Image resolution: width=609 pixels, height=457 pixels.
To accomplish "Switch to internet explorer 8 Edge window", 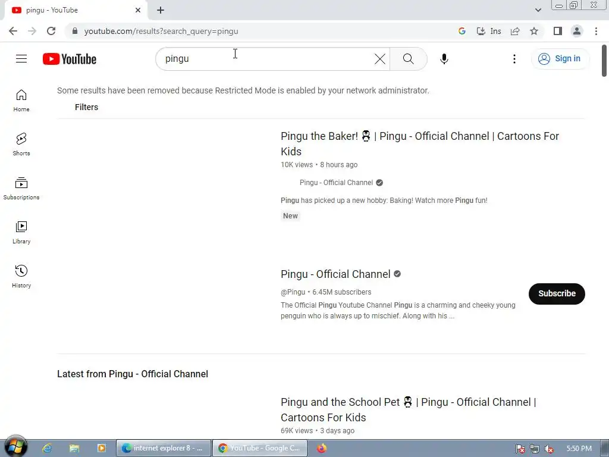I will point(164,448).
